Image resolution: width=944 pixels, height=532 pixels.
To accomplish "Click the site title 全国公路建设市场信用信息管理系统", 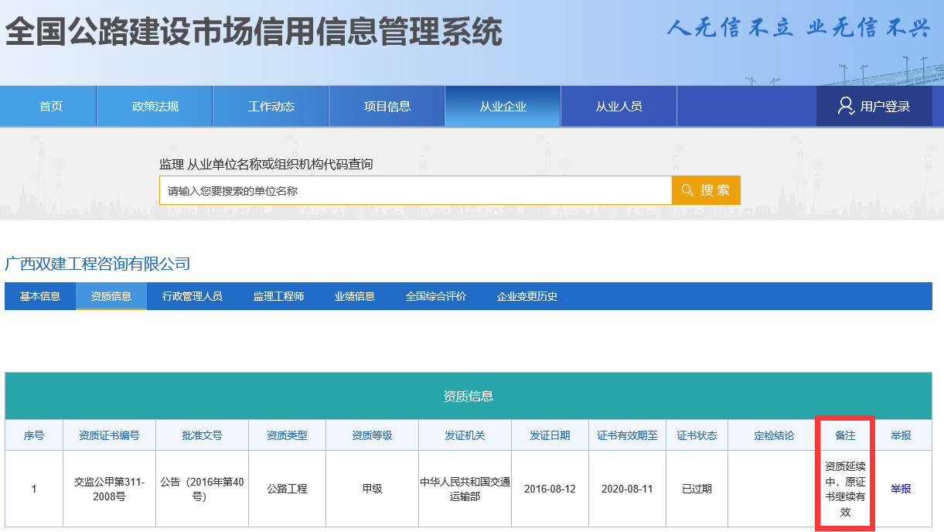I will tap(254, 32).
